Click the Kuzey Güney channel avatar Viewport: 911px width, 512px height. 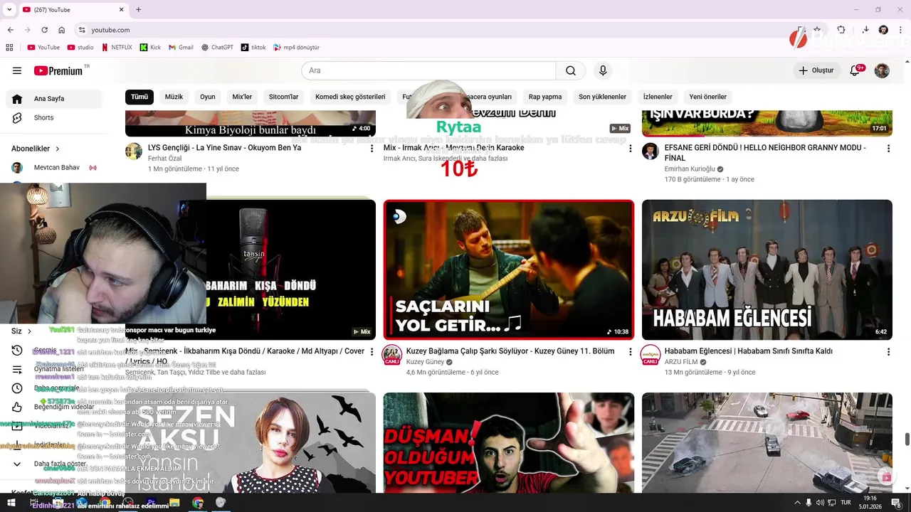(x=392, y=355)
